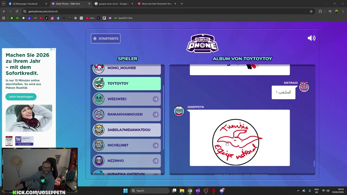This screenshot has height=195, width=347.
Task: Open taskbar volume control
Action: pos(328,191)
